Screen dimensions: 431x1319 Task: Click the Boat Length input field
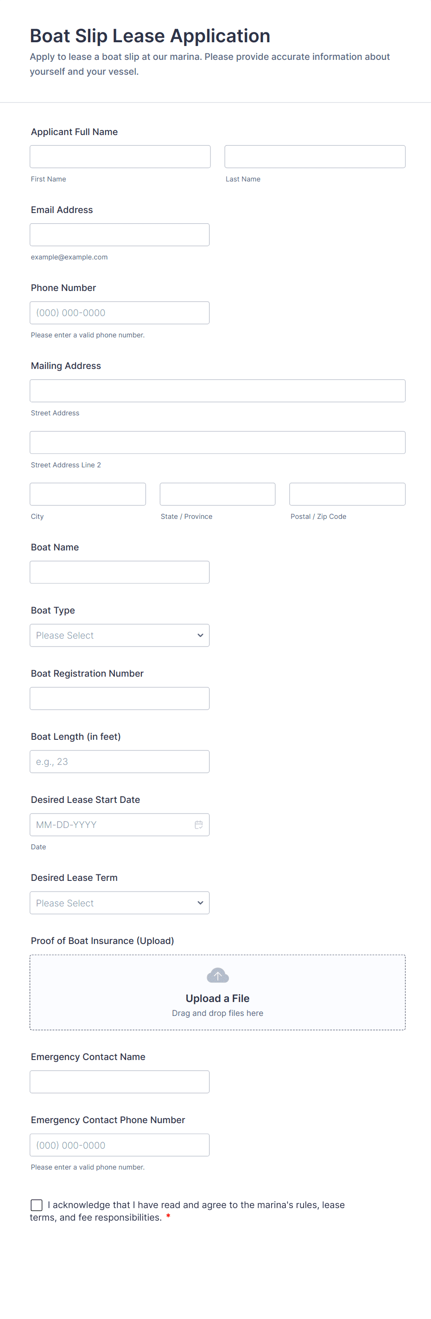(119, 762)
